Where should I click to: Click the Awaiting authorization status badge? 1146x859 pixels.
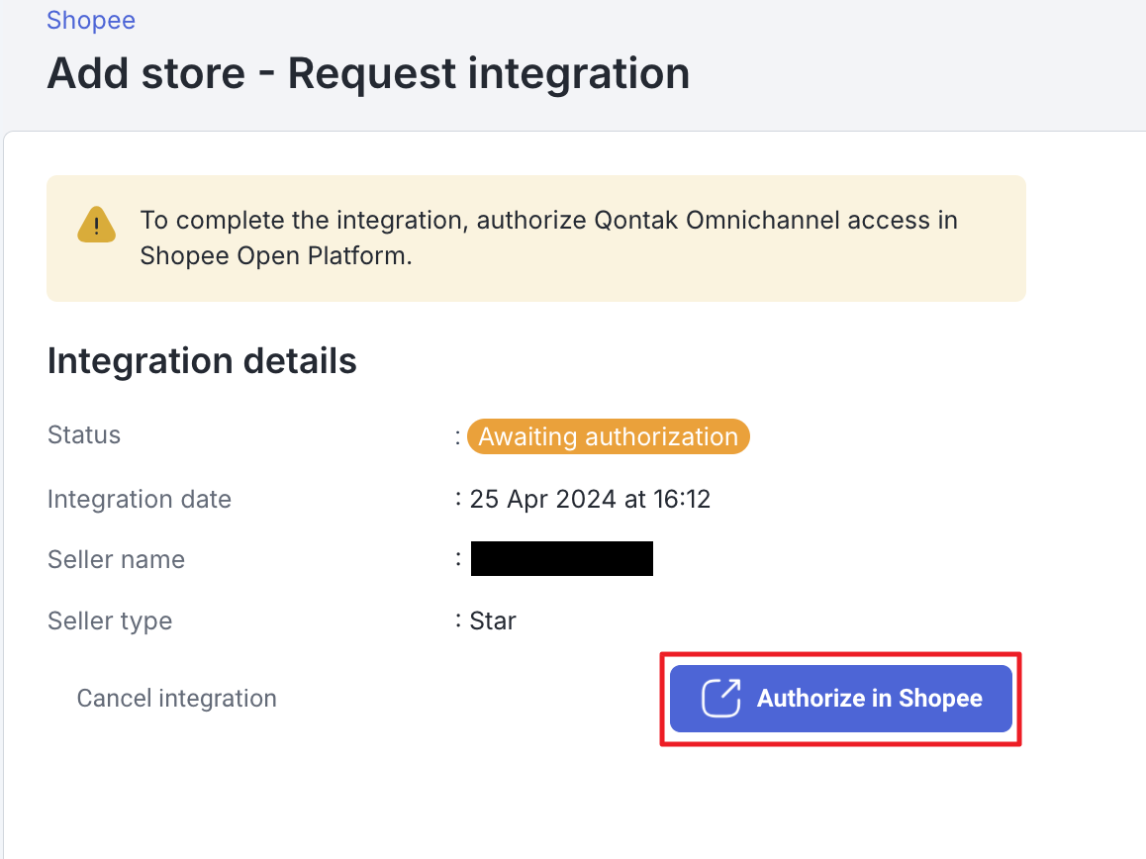[608, 435]
